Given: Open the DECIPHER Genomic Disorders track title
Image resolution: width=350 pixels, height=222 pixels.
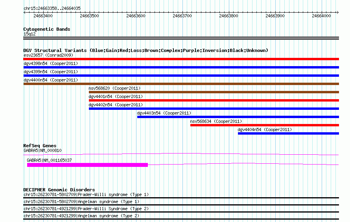Looking at the screenshot, I should [x=59, y=190].
